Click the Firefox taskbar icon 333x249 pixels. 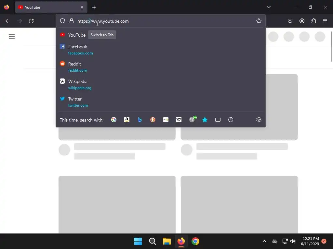pos(181,241)
